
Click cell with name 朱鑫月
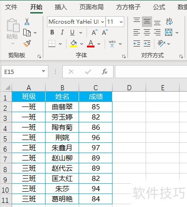62,148
